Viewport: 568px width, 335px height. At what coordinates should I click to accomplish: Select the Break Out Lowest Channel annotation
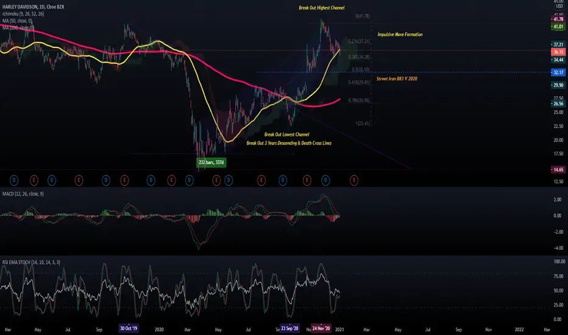click(286, 135)
